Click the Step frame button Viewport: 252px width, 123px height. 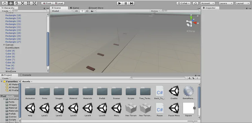[x=131, y=3]
